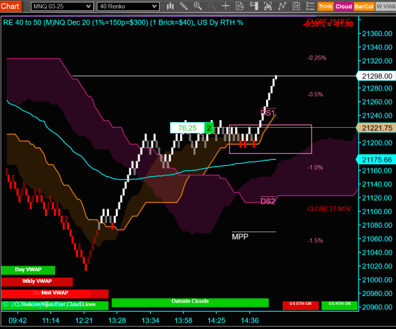The image size is (396, 329).
Task: Click the -0.5% level label
Action: click(x=315, y=94)
